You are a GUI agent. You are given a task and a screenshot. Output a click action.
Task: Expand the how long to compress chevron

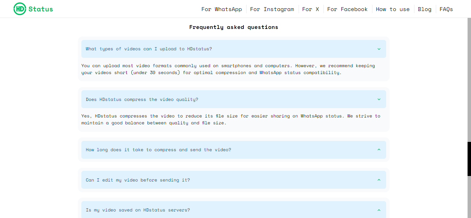[379, 150]
